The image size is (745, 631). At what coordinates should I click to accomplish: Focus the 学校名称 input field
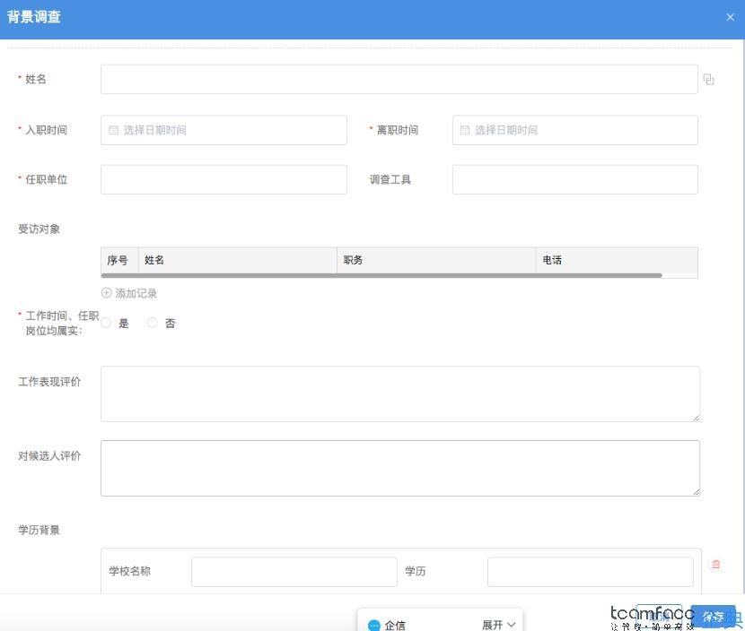tap(294, 572)
